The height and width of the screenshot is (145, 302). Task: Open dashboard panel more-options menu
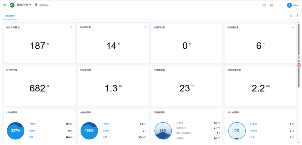tap(297, 16)
